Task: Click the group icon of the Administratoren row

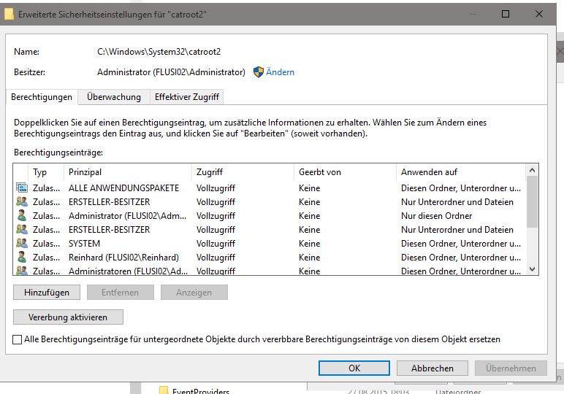Action: (22, 271)
